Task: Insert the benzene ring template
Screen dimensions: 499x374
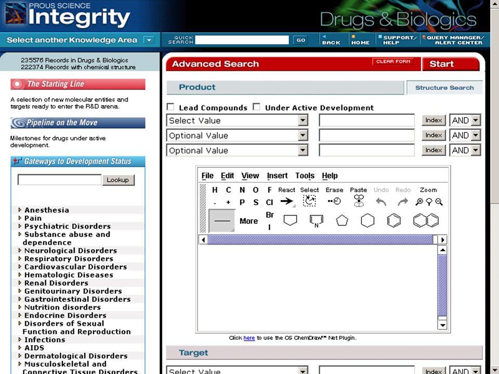Action: (394, 220)
